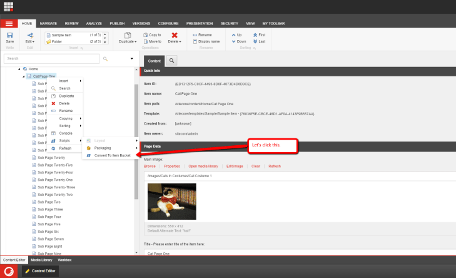Click the tree search magnifier icon
The height and width of the screenshot is (278, 456).
click(105, 59)
